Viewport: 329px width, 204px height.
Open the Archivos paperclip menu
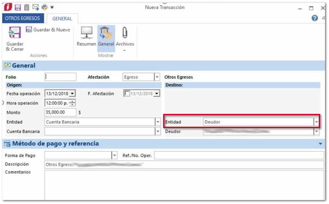(x=125, y=38)
